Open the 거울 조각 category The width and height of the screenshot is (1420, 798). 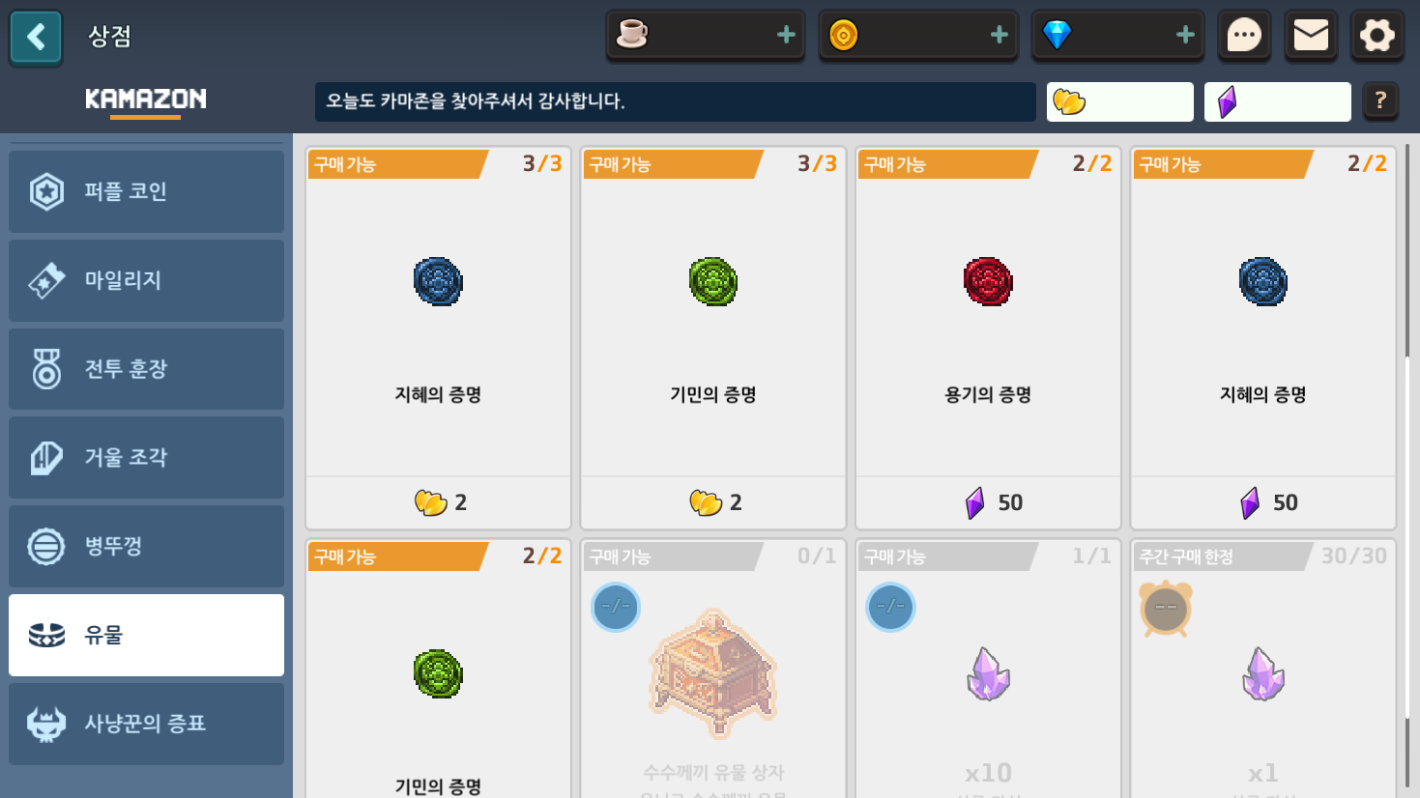point(147,458)
